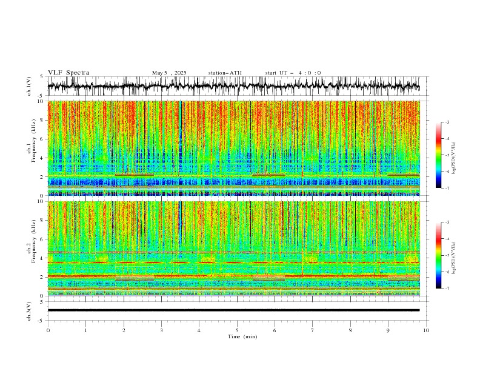480x371 pixels.
Task: Click the "6" tick on the time axis
Action: pyautogui.click(x=275, y=330)
